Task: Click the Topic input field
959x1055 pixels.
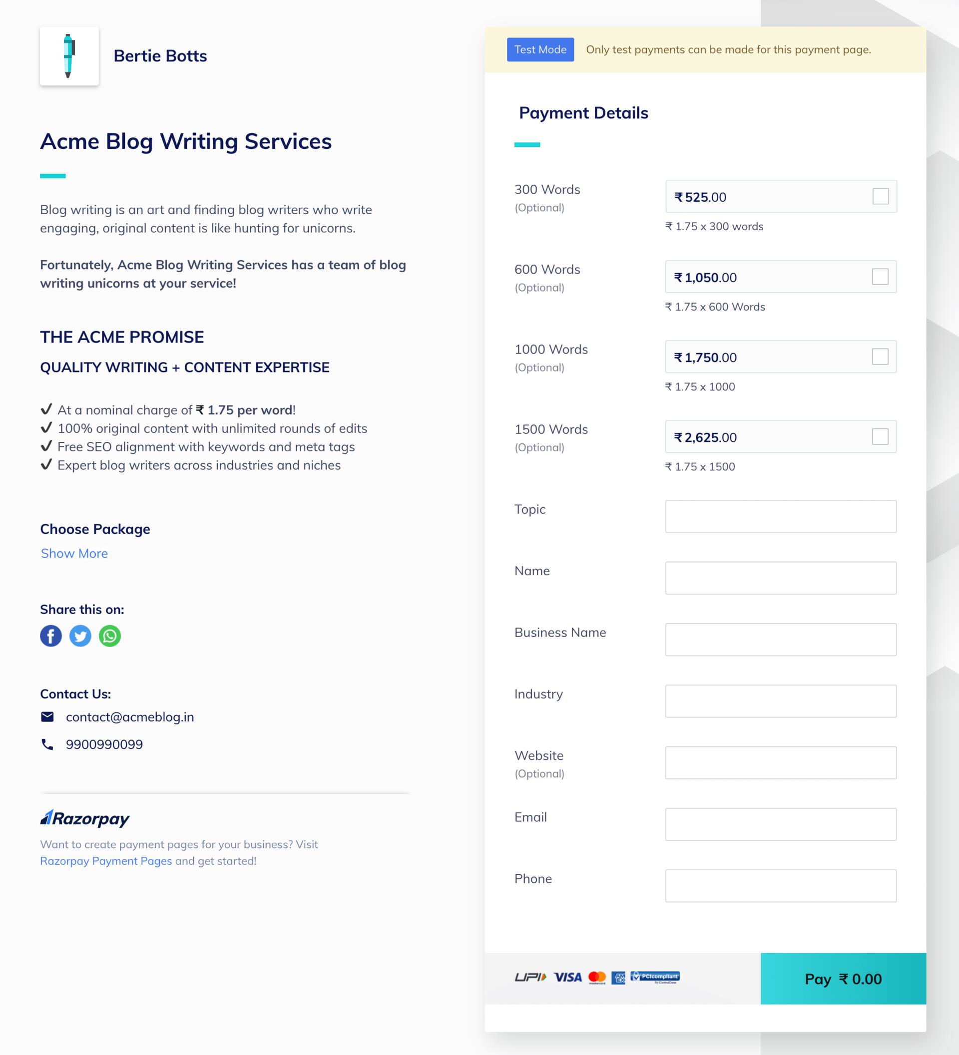Action: [x=781, y=516]
